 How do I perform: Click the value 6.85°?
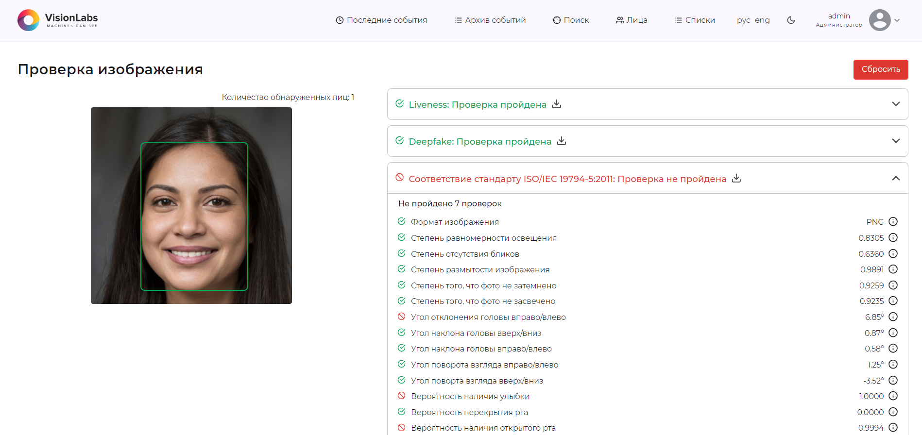(x=874, y=317)
